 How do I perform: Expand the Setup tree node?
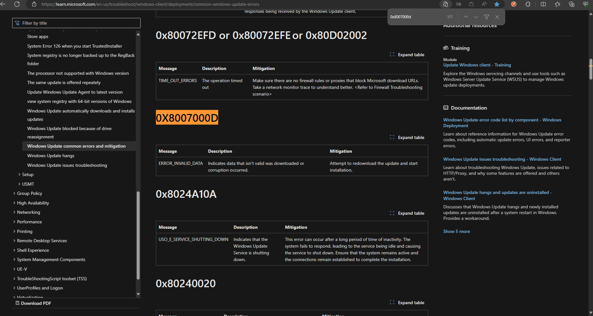point(26,174)
